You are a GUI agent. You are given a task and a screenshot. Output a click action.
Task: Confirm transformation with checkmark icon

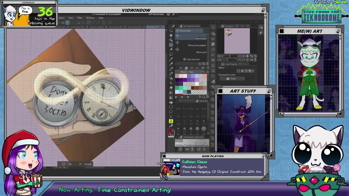click(x=199, y=149)
